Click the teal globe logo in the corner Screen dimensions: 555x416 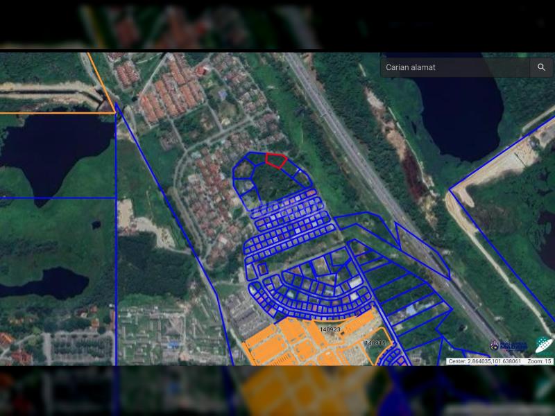click(x=543, y=345)
